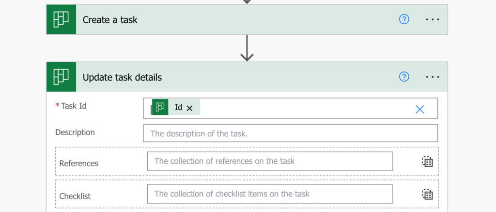Open ellipsis menu on Update task details

point(433,77)
